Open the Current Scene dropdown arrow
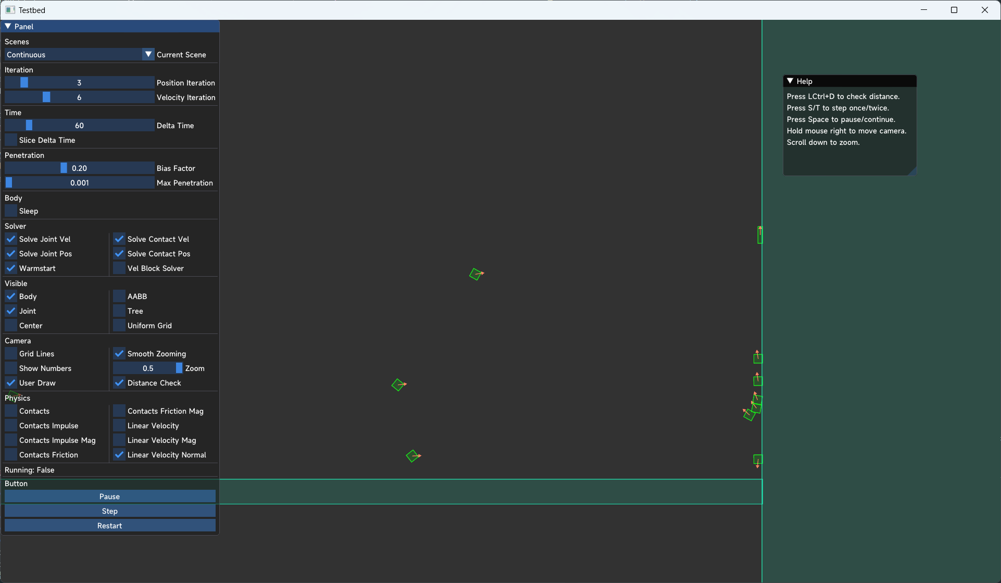 [148, 55]
